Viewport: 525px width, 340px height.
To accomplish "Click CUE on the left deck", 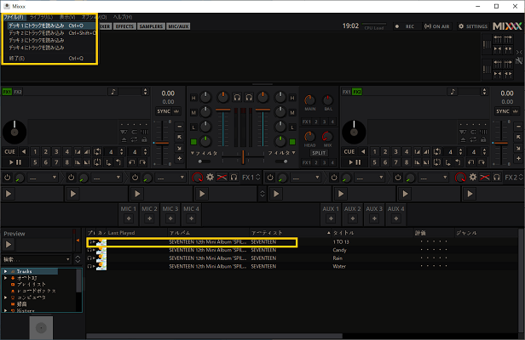I will pyautogui.click(x=9, y=151).
